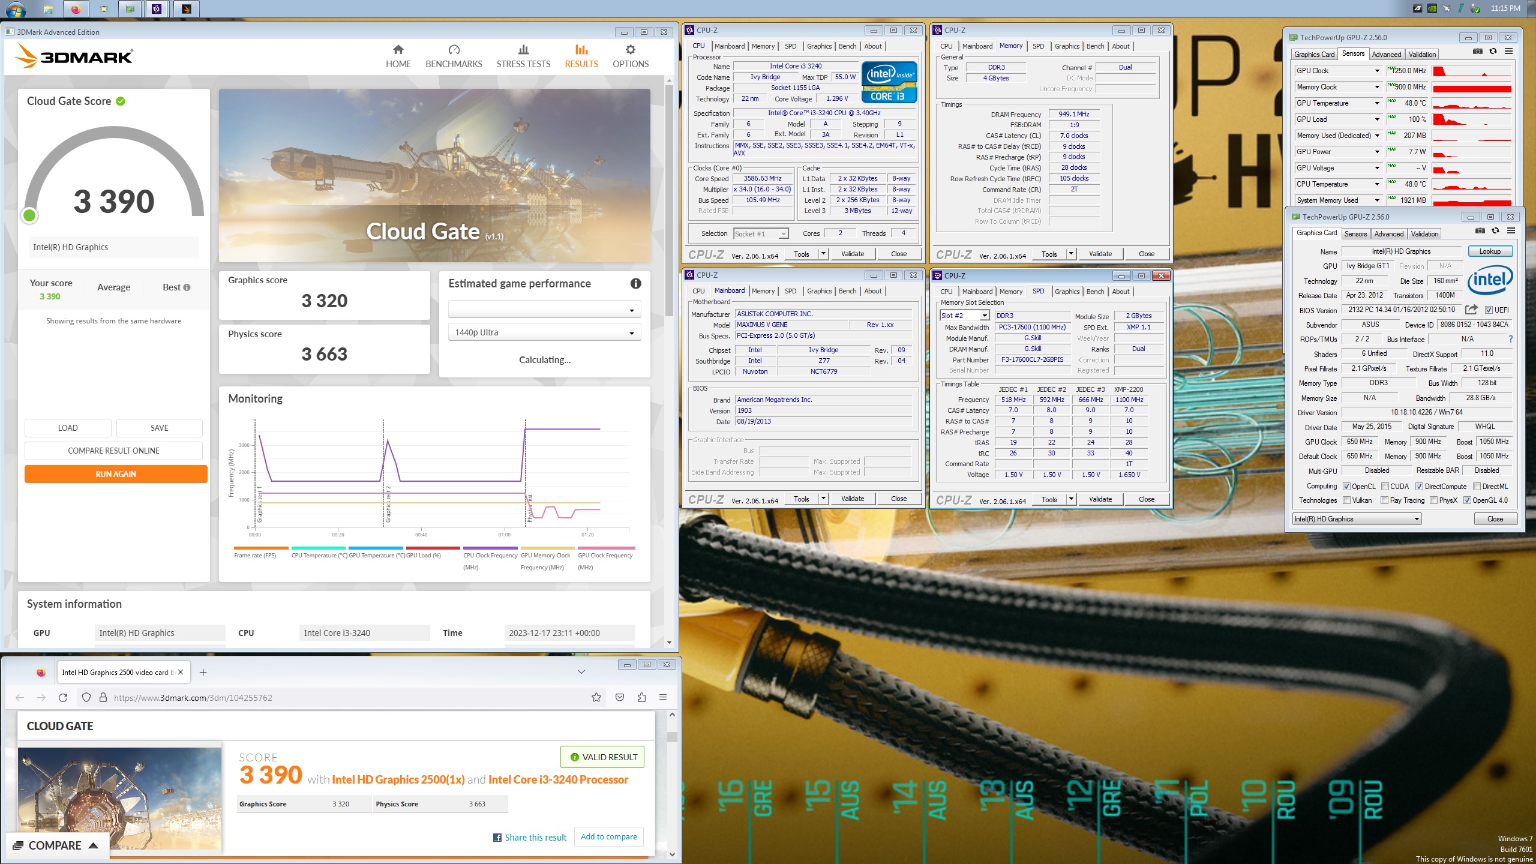Toggle PhysX checkbox in GPU-Z
The width and height of the screenshot is (1536, 864).
pos(1433,500)
